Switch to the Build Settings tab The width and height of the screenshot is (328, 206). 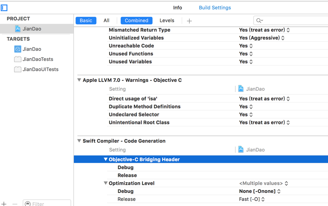click(215, 8)
